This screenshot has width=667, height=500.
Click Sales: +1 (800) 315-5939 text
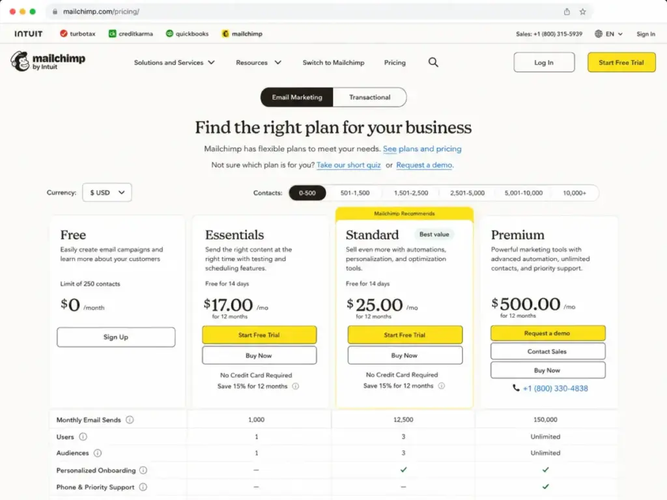pos(548,34)
